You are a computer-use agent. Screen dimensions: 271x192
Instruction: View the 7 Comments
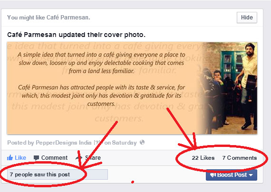[x=240, y=158]
